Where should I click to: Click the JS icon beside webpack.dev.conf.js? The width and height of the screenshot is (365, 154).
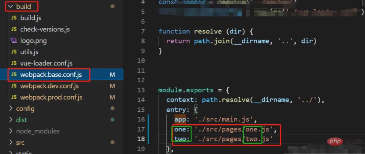(14, 86)
